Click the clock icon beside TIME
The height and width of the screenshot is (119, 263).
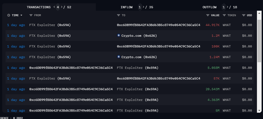(x=9, y=15)
